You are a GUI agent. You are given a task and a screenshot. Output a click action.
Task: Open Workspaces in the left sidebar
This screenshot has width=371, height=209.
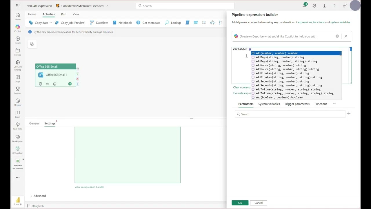tap(18, 138)
